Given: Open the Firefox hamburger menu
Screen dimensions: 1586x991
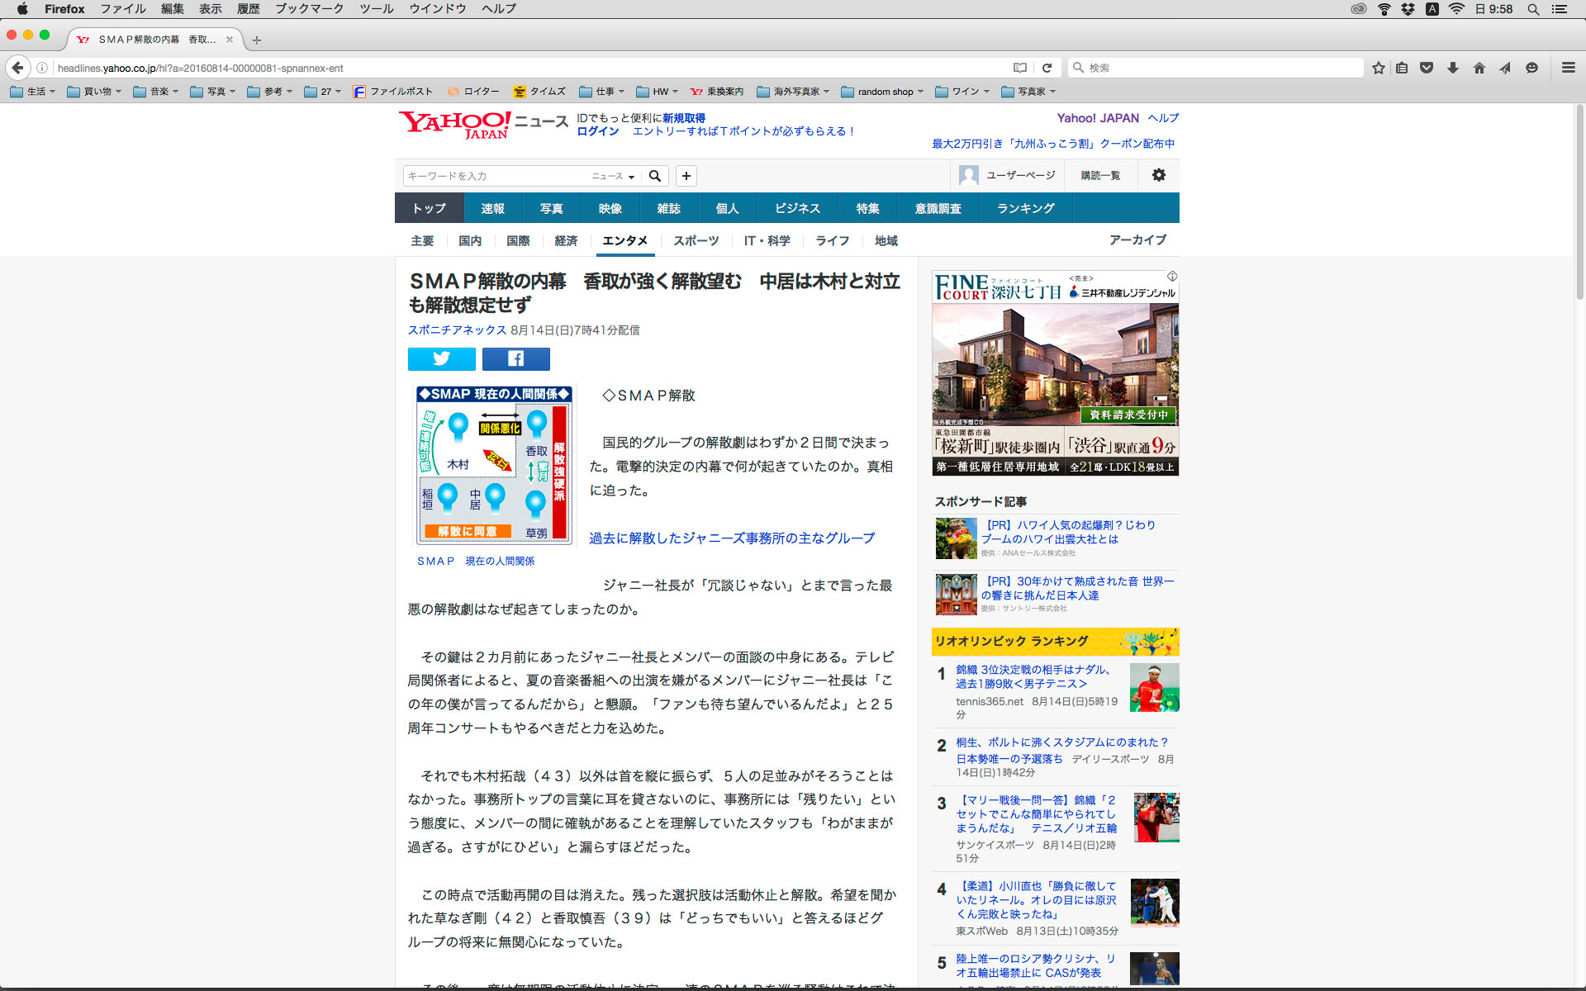Looking at the screenshot, I should coord(1568,68).
